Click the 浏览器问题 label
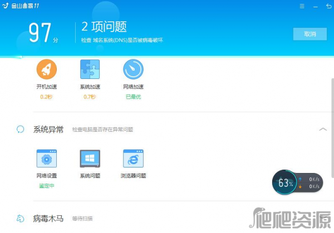Viewport: 334px width, 233px height. click(x=134, y=176)
